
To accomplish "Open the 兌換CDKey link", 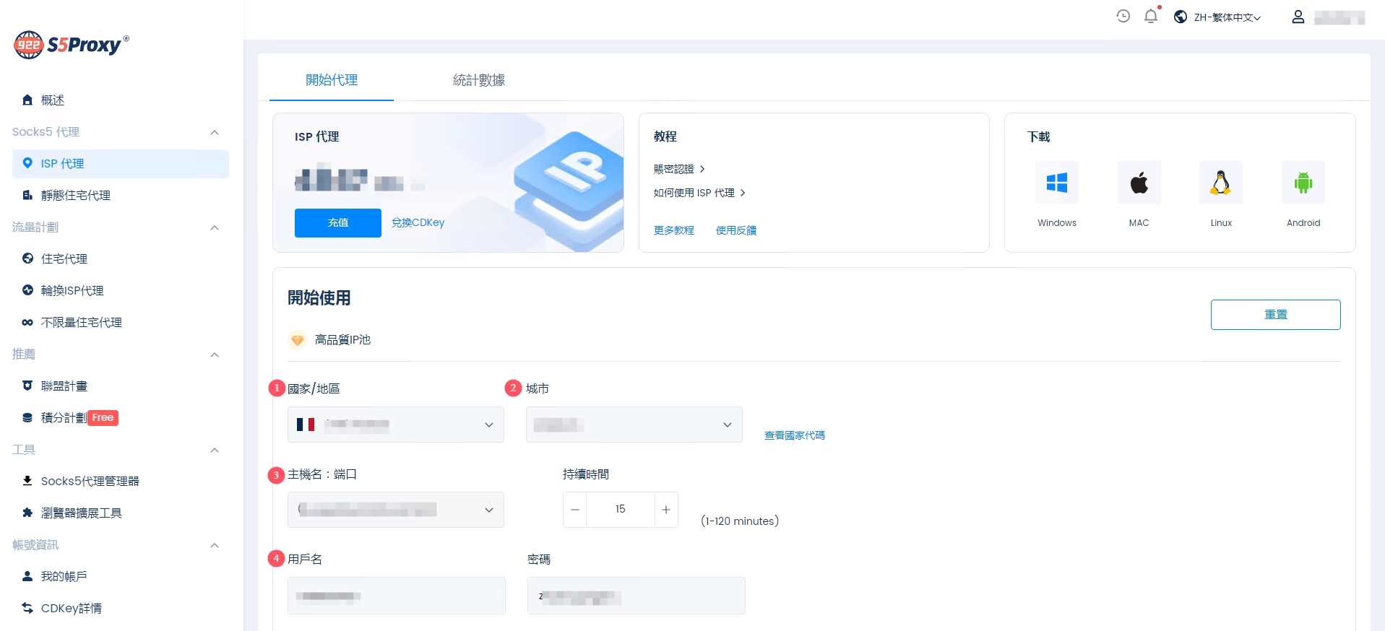I will 418,223.
